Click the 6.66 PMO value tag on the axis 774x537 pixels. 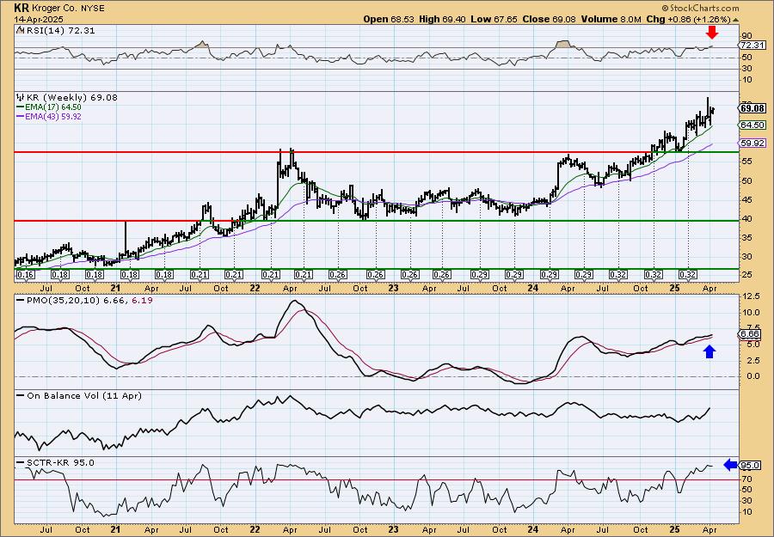tap(751, 334)
